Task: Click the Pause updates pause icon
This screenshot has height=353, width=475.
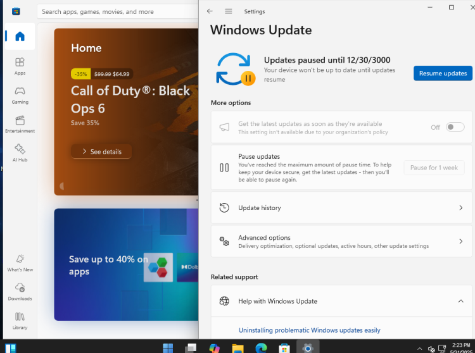Action: 224,168
